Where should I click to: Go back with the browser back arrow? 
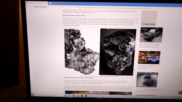(28, 7)
